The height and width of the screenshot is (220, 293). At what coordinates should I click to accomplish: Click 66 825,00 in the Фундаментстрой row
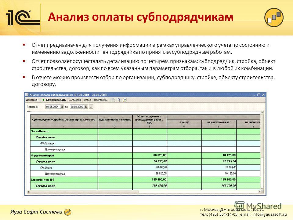[x=160, y=155]
